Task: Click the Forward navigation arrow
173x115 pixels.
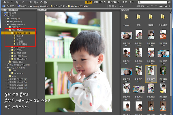Action: 7,2
